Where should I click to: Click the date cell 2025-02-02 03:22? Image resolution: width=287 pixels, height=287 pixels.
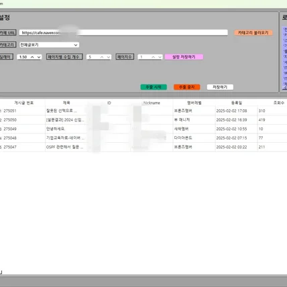[x=237, y=147]
